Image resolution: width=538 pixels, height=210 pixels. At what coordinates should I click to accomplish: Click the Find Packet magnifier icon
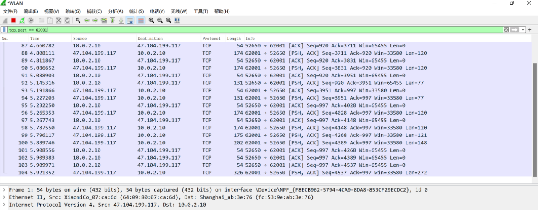click(x=78, y=20)
